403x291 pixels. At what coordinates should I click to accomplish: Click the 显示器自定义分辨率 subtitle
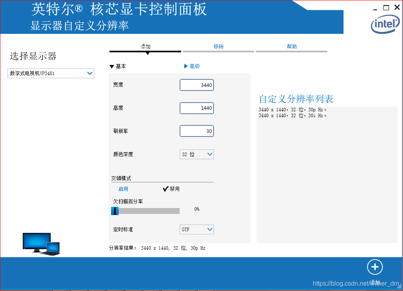[x=80, y=26]
